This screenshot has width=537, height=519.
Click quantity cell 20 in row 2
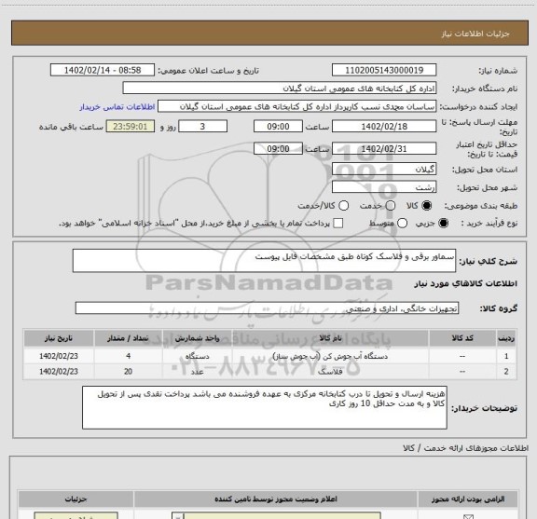[128, 372]
